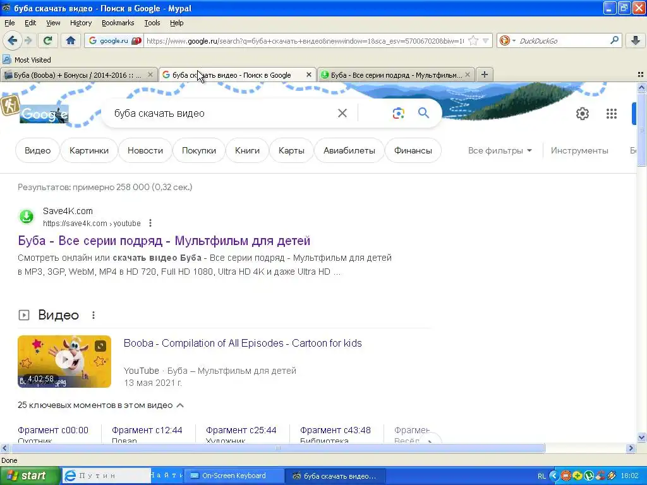Collapse 25 ключевых моментов в этом видео
The width and height of the screenshot is (647, 485).
(x=100, y=405)
